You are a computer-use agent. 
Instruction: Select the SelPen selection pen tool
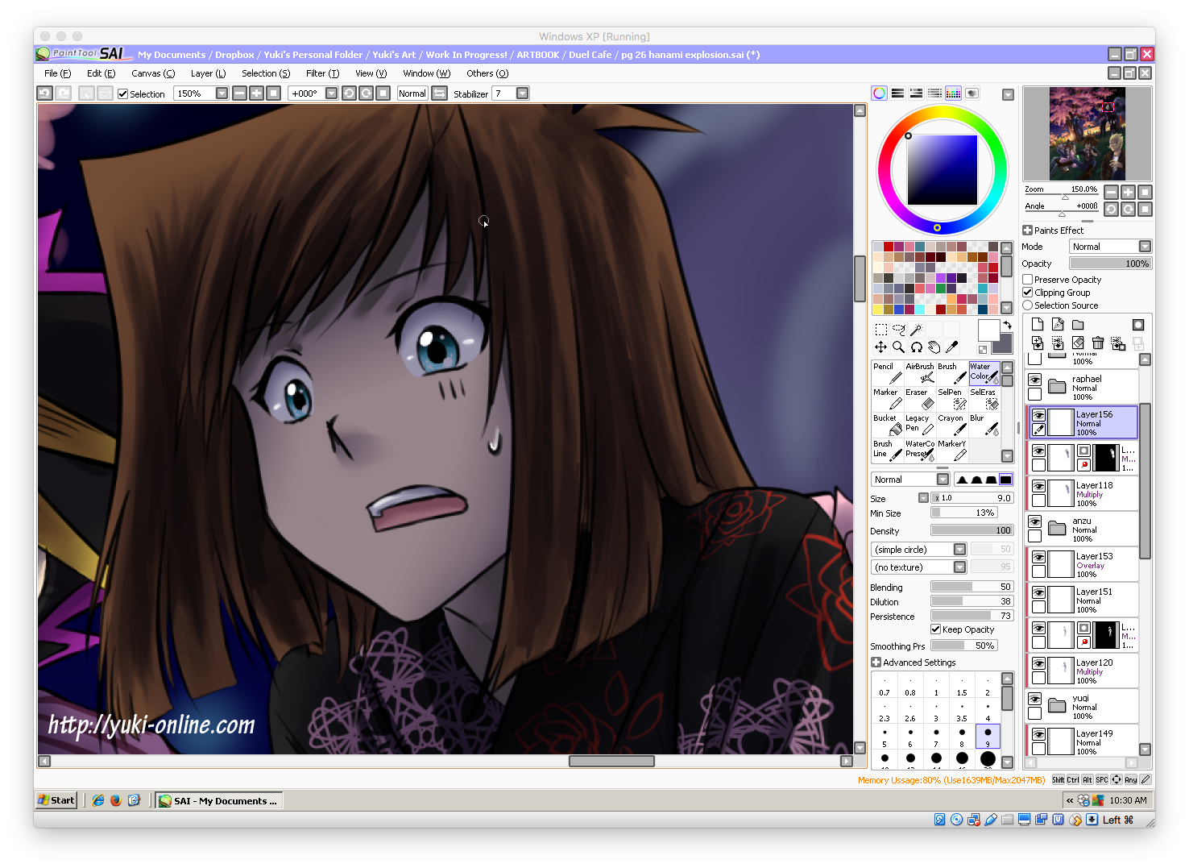pyautogui.click(x=952, y=399)
